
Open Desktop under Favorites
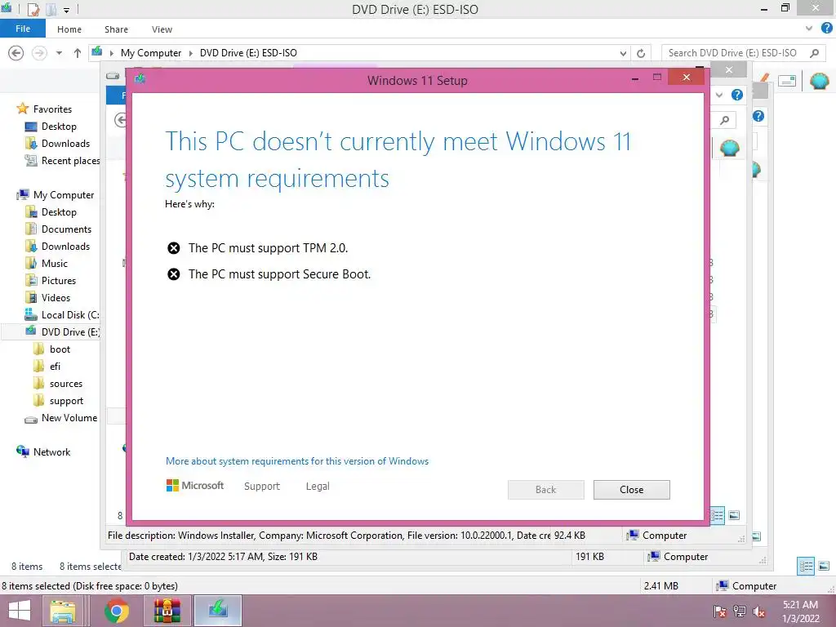point(59,127)
